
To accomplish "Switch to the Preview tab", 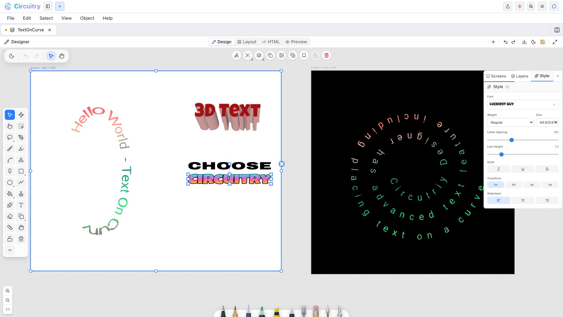I will 296,42.
